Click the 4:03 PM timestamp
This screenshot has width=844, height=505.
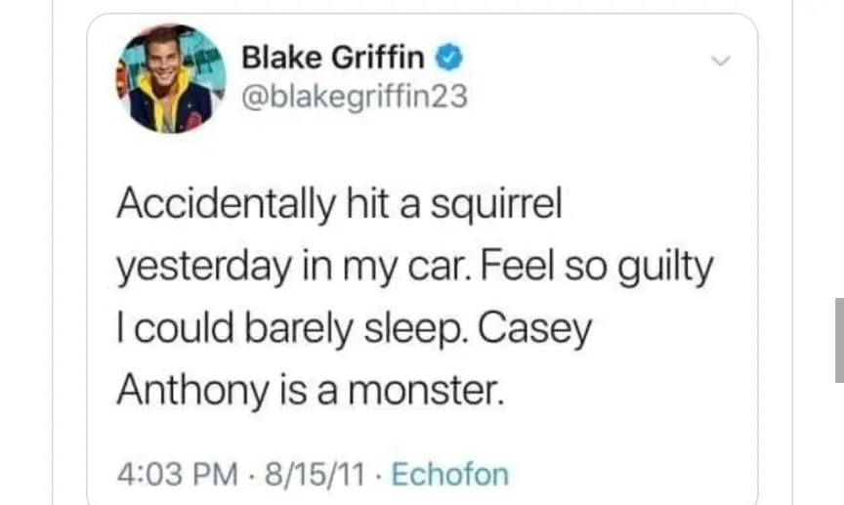click(x=178, y=475)
